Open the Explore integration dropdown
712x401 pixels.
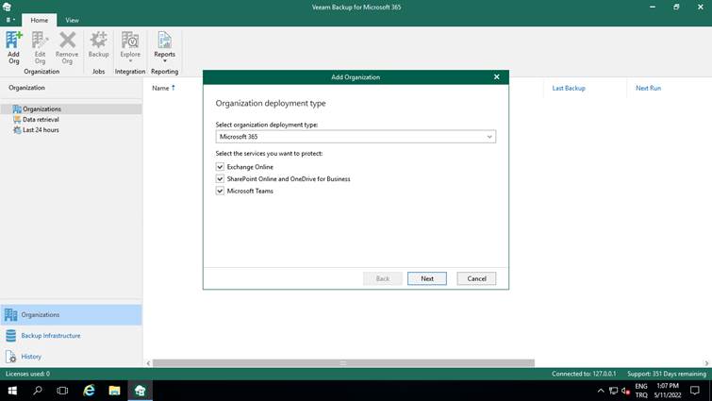(x=130, y=47)
